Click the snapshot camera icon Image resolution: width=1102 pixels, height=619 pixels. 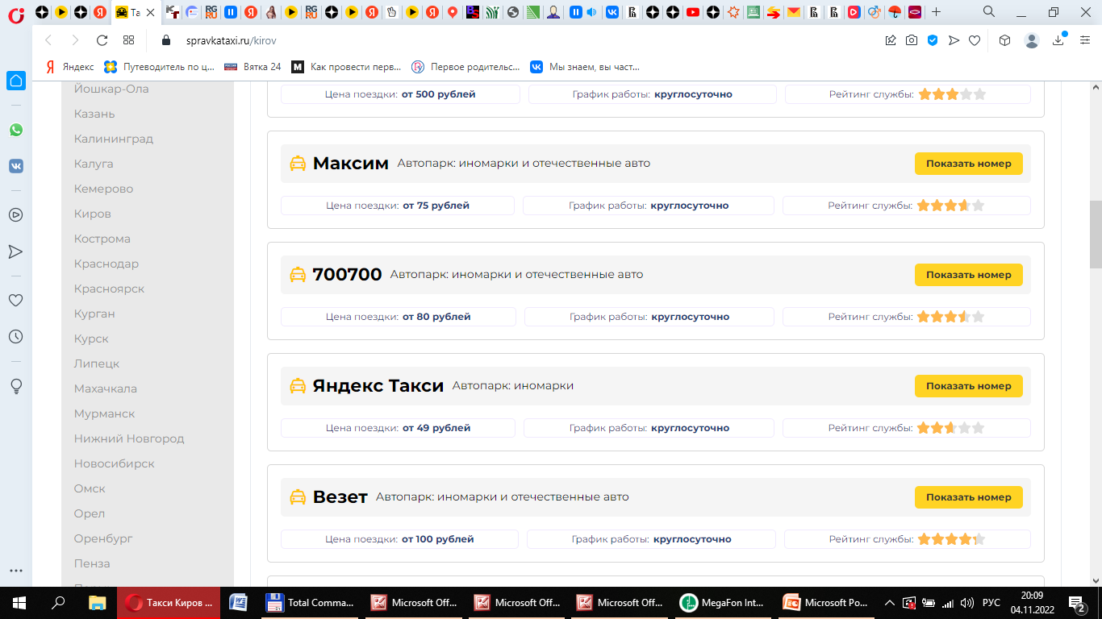pos(911,40)
